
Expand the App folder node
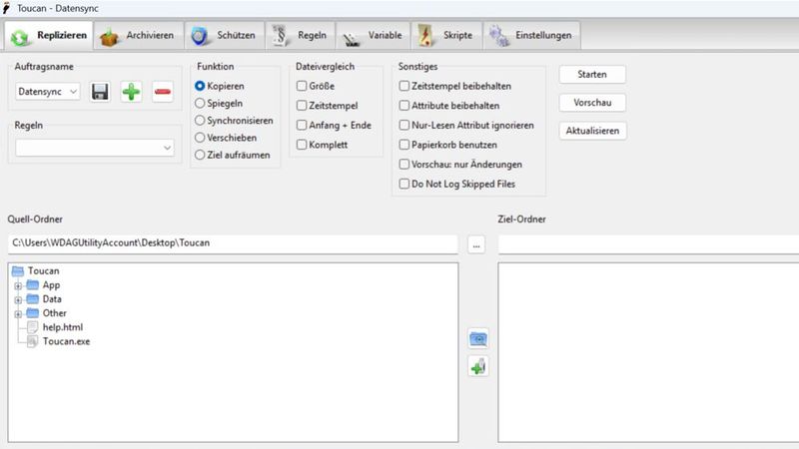(x=18, y=285)
